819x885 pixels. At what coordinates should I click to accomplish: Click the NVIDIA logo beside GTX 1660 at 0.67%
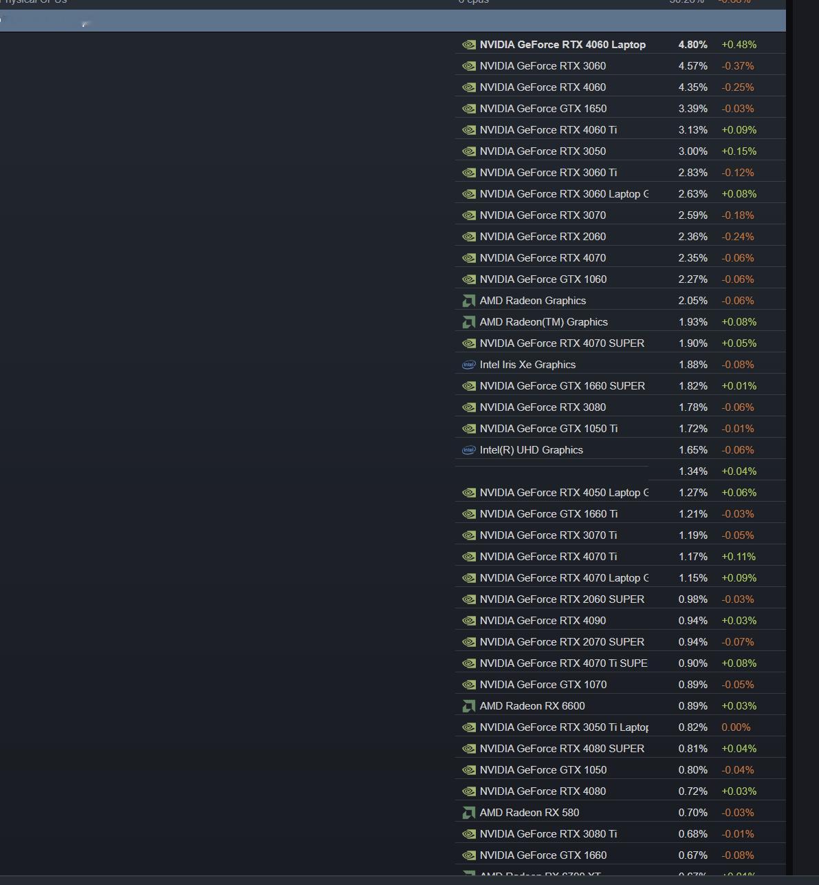coord(469,855)
